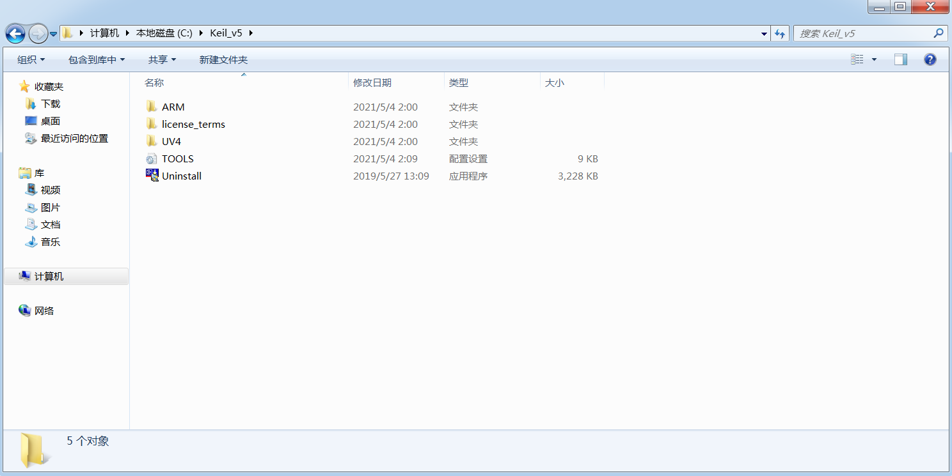The width and height of the screenshot is (952, 476).
Task: Click the 桌面 desktop icon
Action: coord(31,121)
